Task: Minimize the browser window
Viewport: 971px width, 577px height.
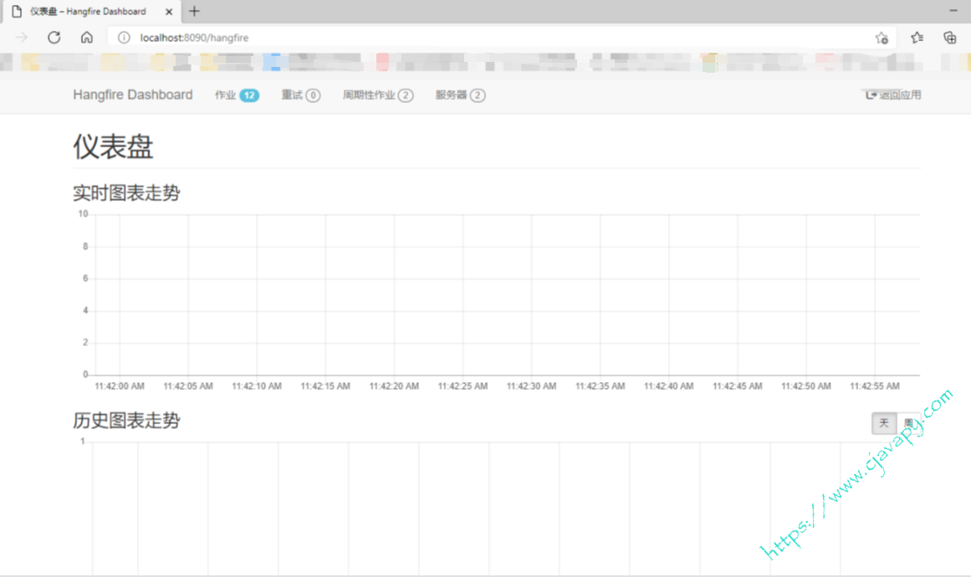Action: tap(953, 11)
